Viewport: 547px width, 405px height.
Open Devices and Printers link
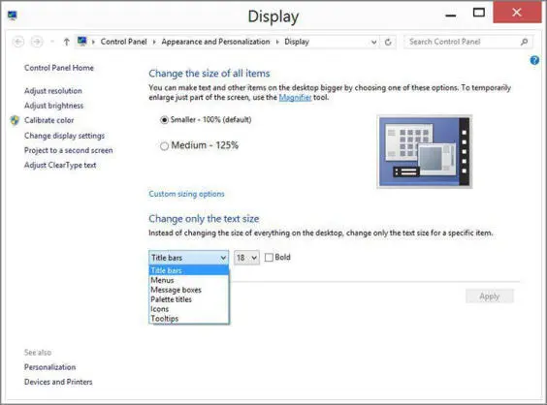tap(58, 382)
